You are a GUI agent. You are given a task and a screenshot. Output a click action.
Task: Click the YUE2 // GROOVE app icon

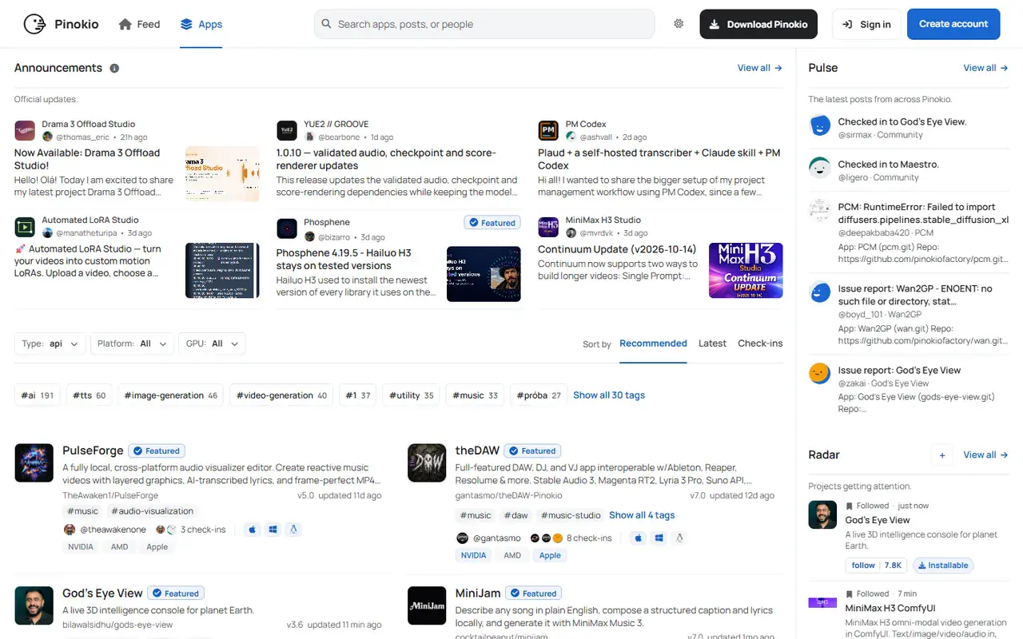287,131
